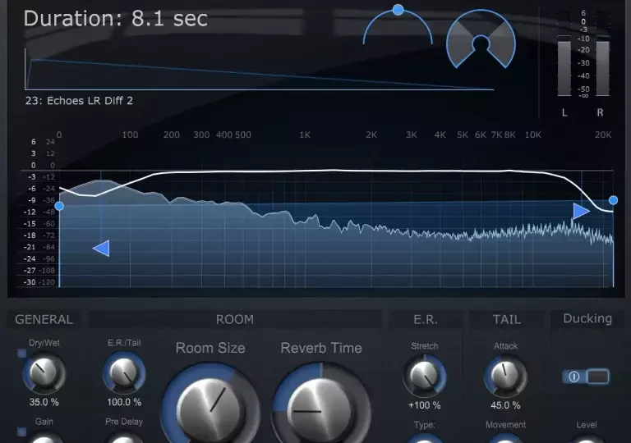Click the Duration: 8.1 sec readout
Viewport: 631px width, 443px height.
116,19
